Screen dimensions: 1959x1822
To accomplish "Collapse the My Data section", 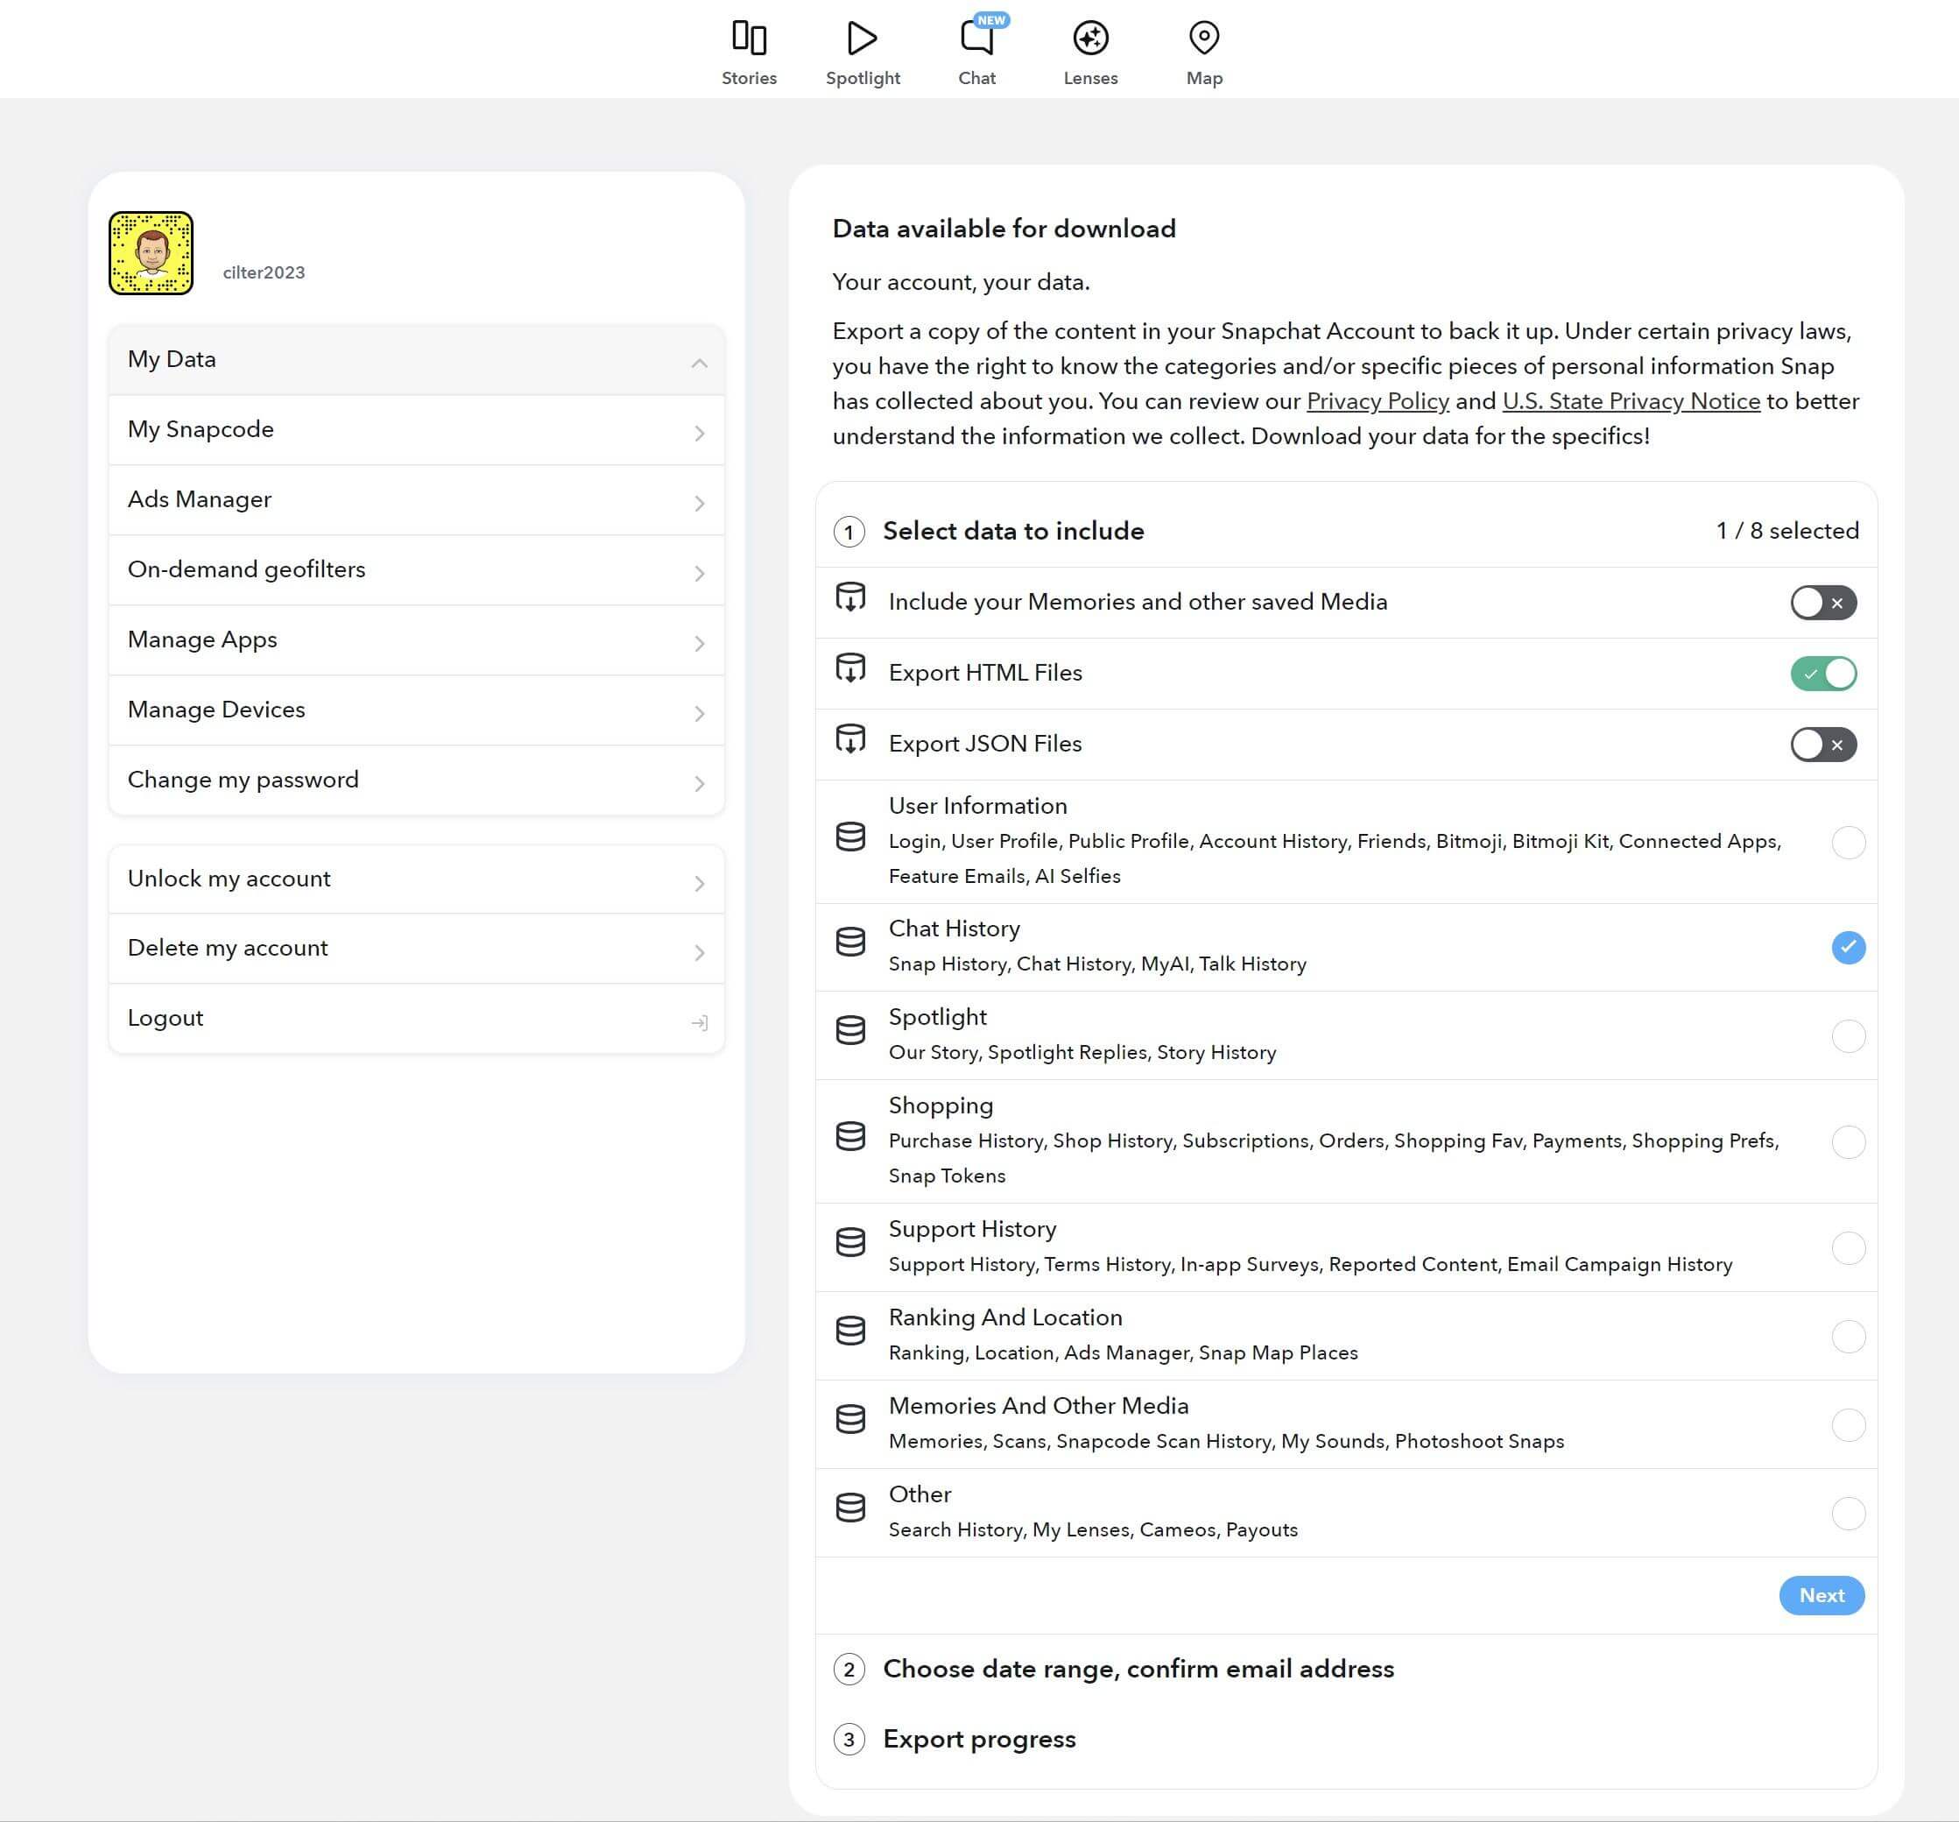I will [699, 363].
